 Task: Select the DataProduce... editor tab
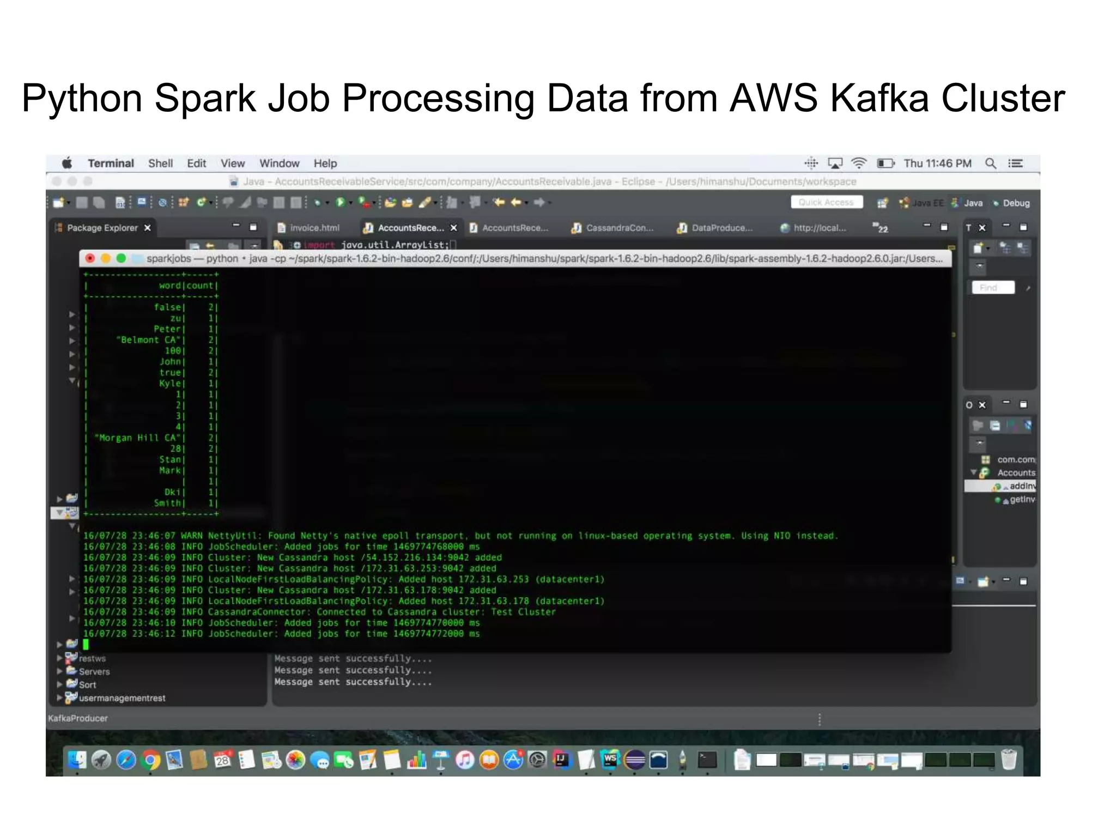(714, 228)
